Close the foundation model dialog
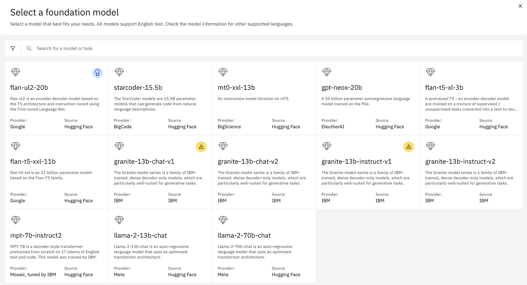 coord(520,6)
